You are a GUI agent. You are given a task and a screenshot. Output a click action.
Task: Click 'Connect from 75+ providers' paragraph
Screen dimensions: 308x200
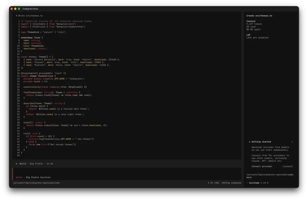click(x=270, y=158)
